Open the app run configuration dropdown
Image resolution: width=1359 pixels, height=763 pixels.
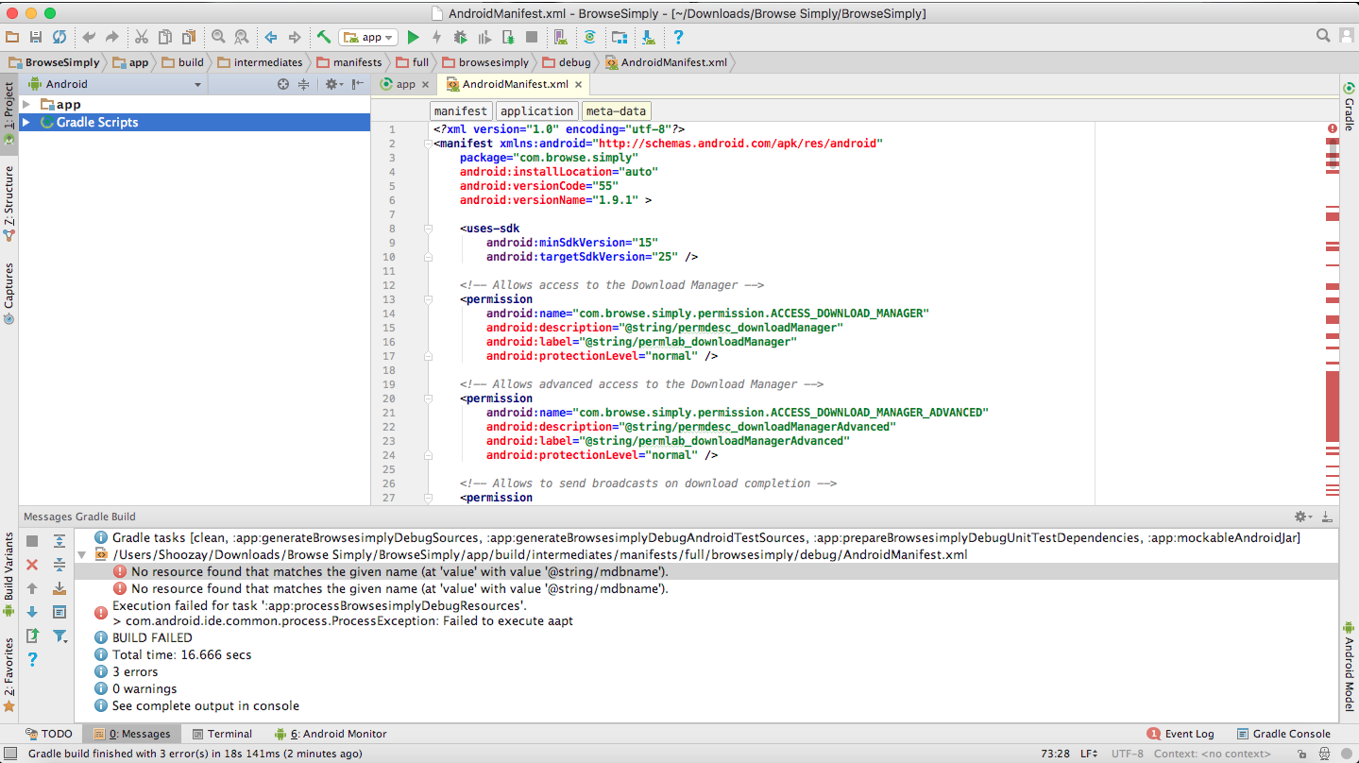(x=368, y=37)
